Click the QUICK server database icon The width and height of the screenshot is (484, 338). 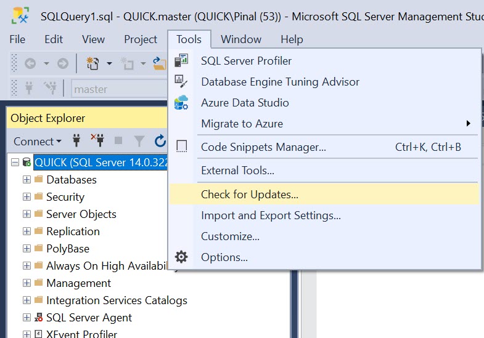pyautogui.click(x=27, y=162)
